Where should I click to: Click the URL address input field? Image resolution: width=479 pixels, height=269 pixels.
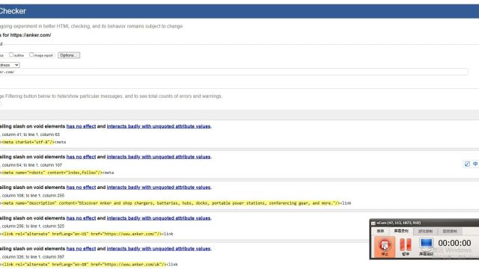click(234, 72)
